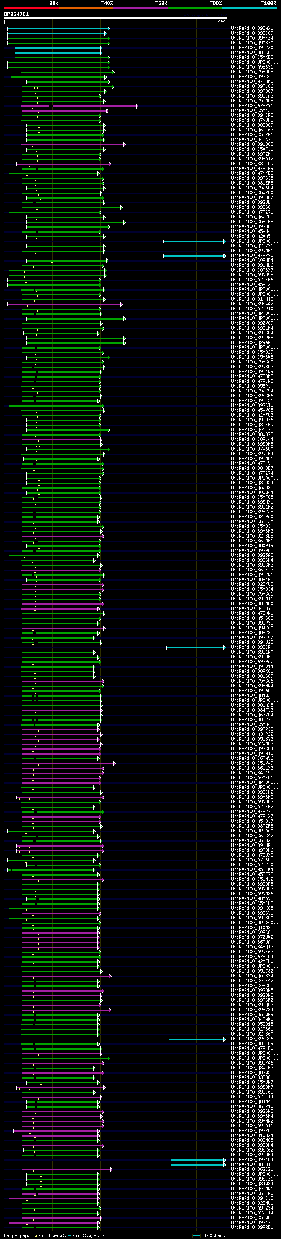The image size is (281, 1239).
Task: Select the UniRef100_A7NWH1 label
Action: click(x=252, y=120)
